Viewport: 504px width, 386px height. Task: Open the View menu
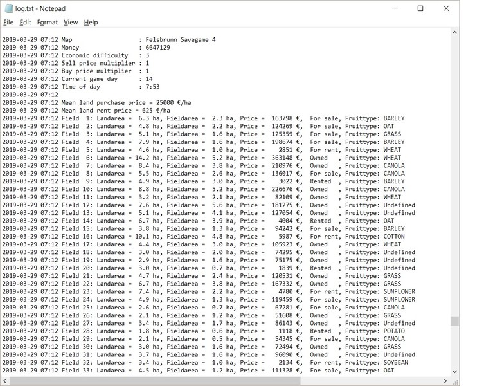71,22
